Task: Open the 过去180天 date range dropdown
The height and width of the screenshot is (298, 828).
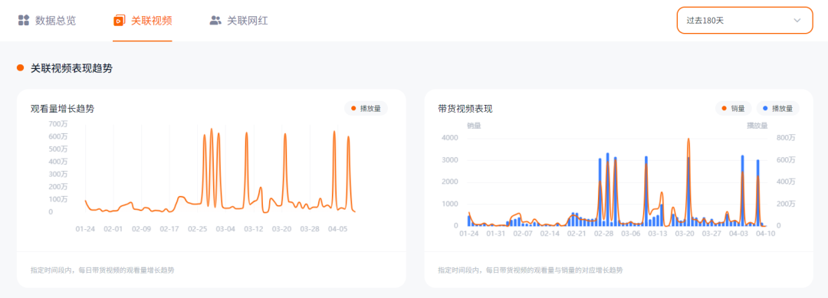Action: tap(745, 20)
